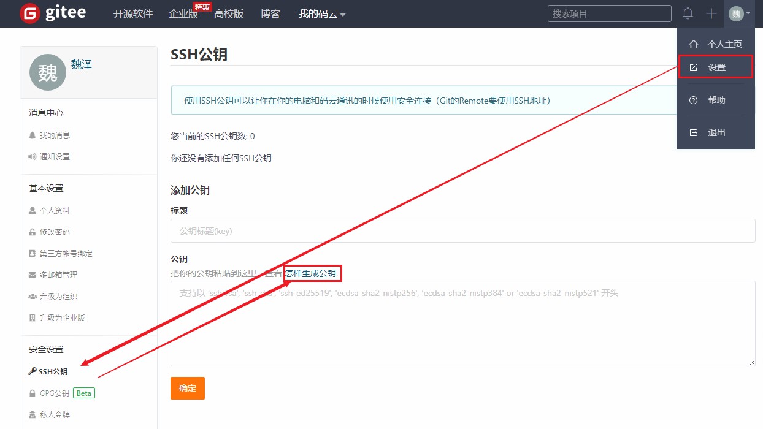Click the green Beta badge
Viewport: 763px width, 429px height.
pyautogui.click(x=84, y=393)
